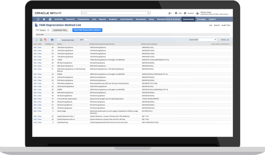
Task: Click View for the 250DB row
Action: click(x=39, y=90)
